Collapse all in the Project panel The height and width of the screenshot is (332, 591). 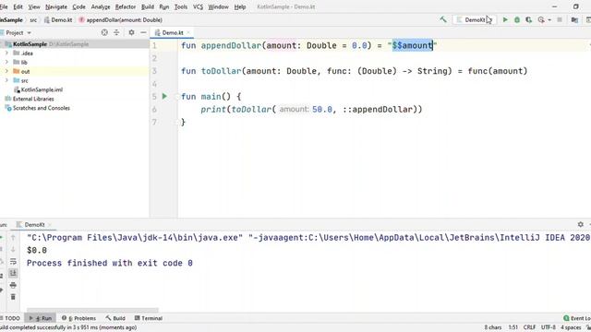point(116,33)
